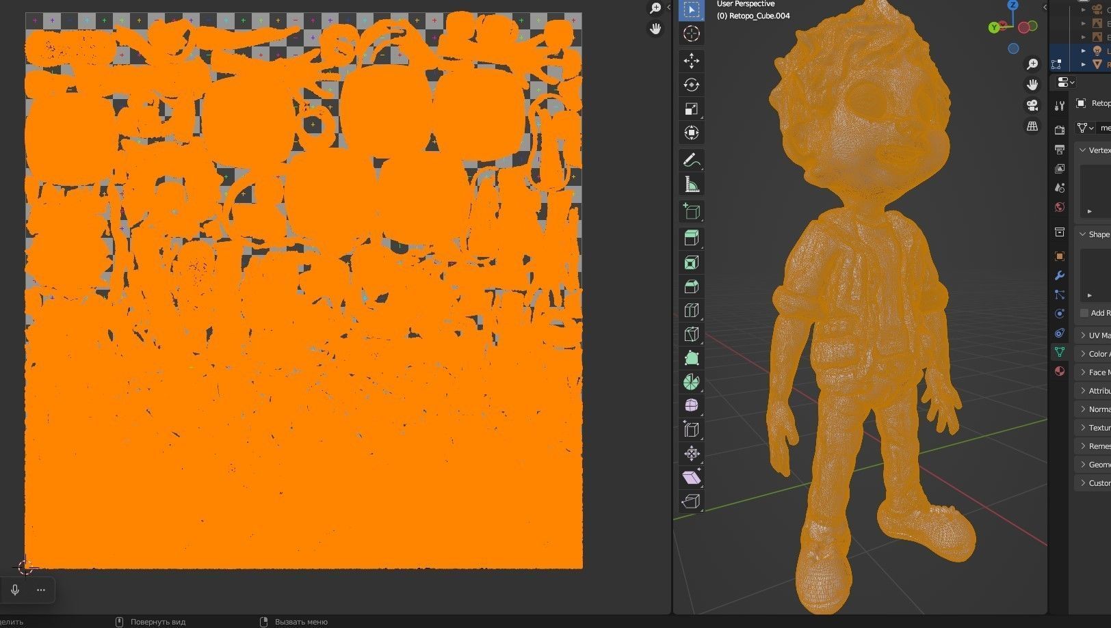Open the Object Constraints tab
Screen dimensions: 1111x628
click(1060, 333)
